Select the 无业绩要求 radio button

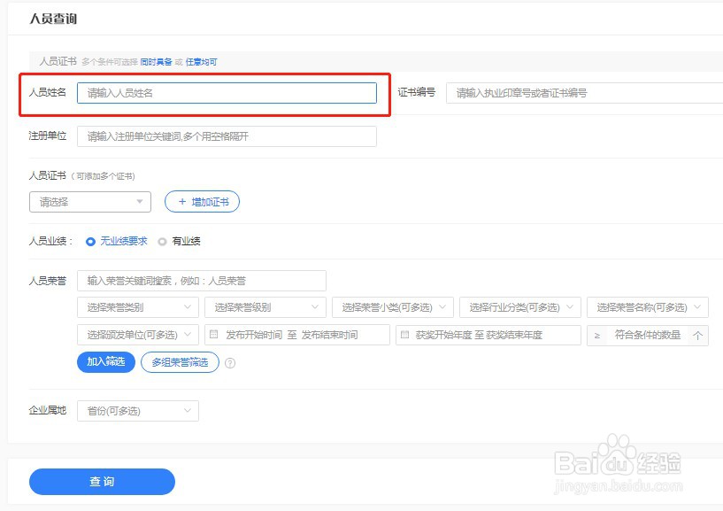pos(90,241)
